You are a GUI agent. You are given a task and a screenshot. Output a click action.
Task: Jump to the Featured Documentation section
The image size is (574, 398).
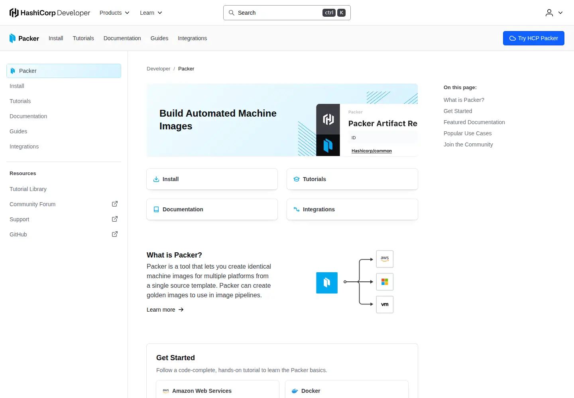[x=474, y=122]
